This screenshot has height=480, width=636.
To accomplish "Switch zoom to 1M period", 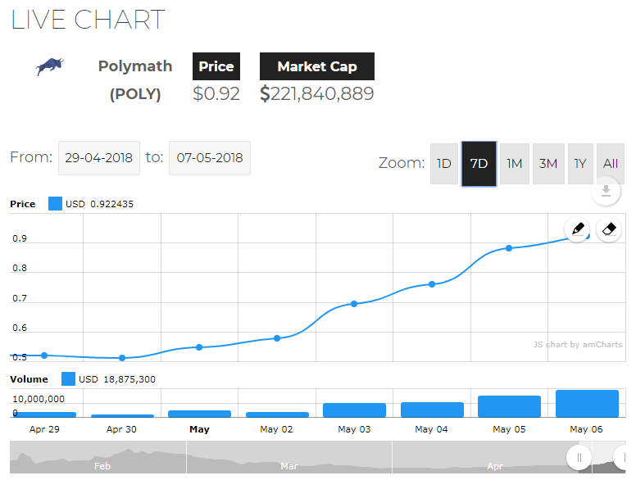I will tap(514, 164).
